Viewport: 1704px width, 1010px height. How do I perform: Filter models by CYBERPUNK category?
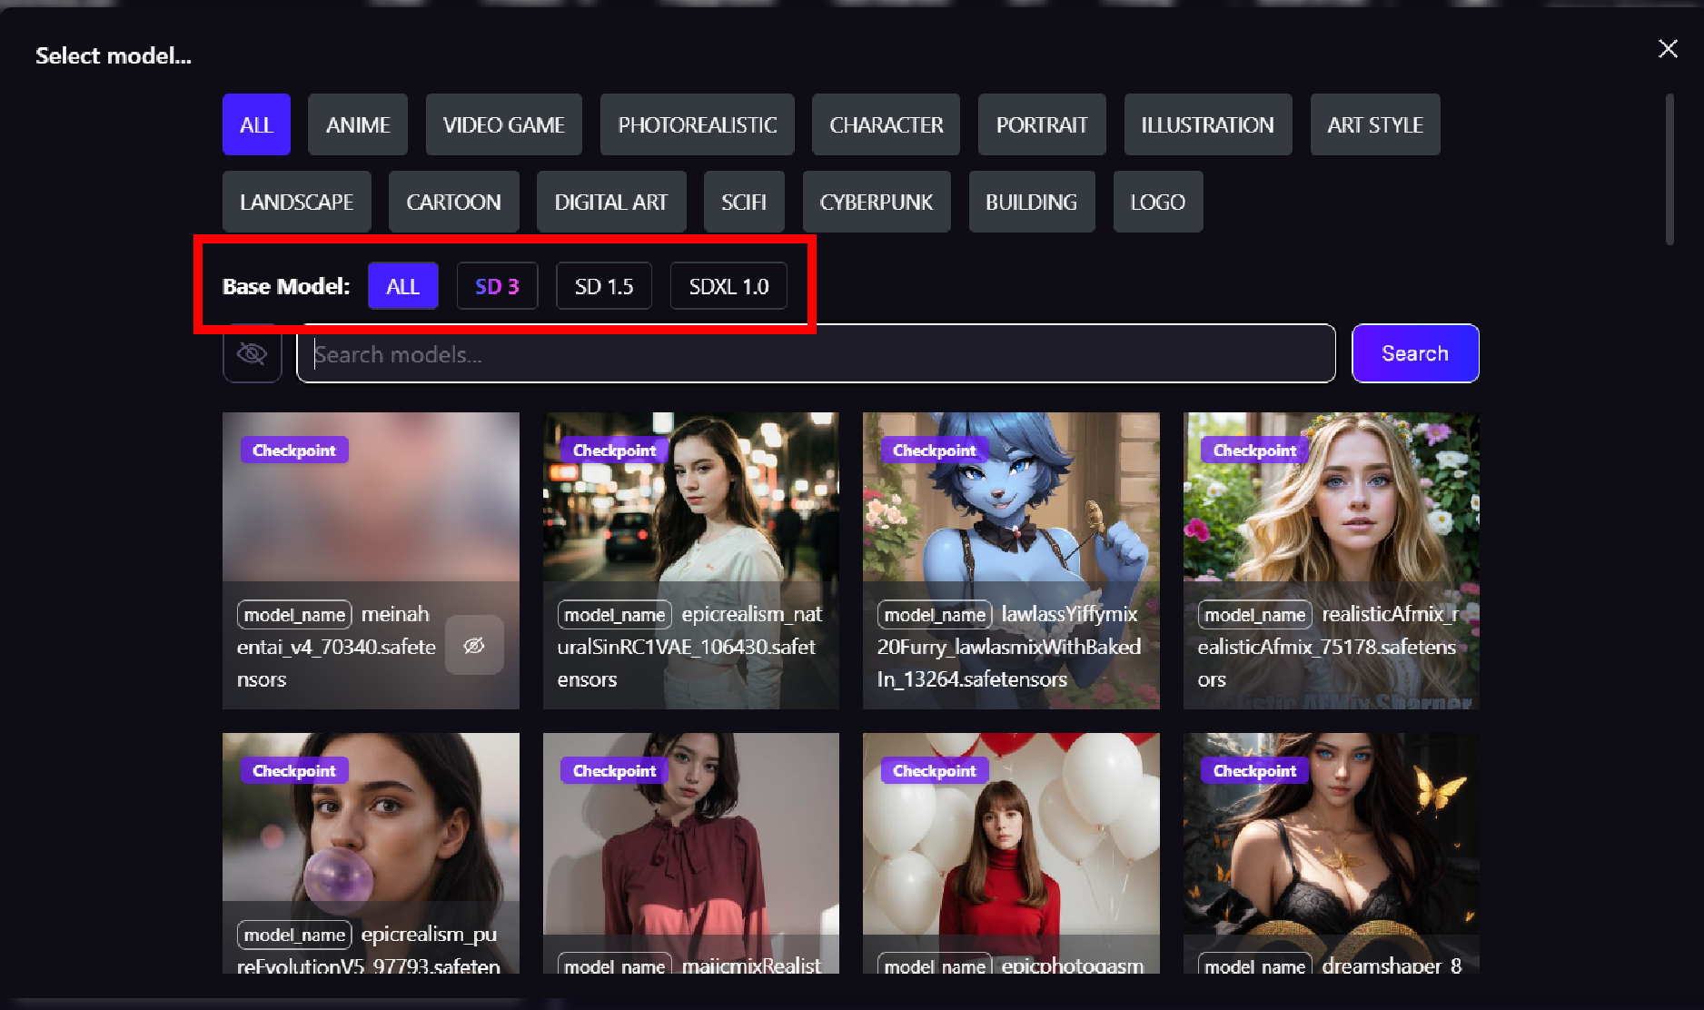(877, 202)
